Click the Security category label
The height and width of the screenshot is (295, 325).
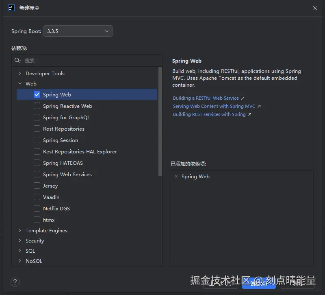coord(35,241)
